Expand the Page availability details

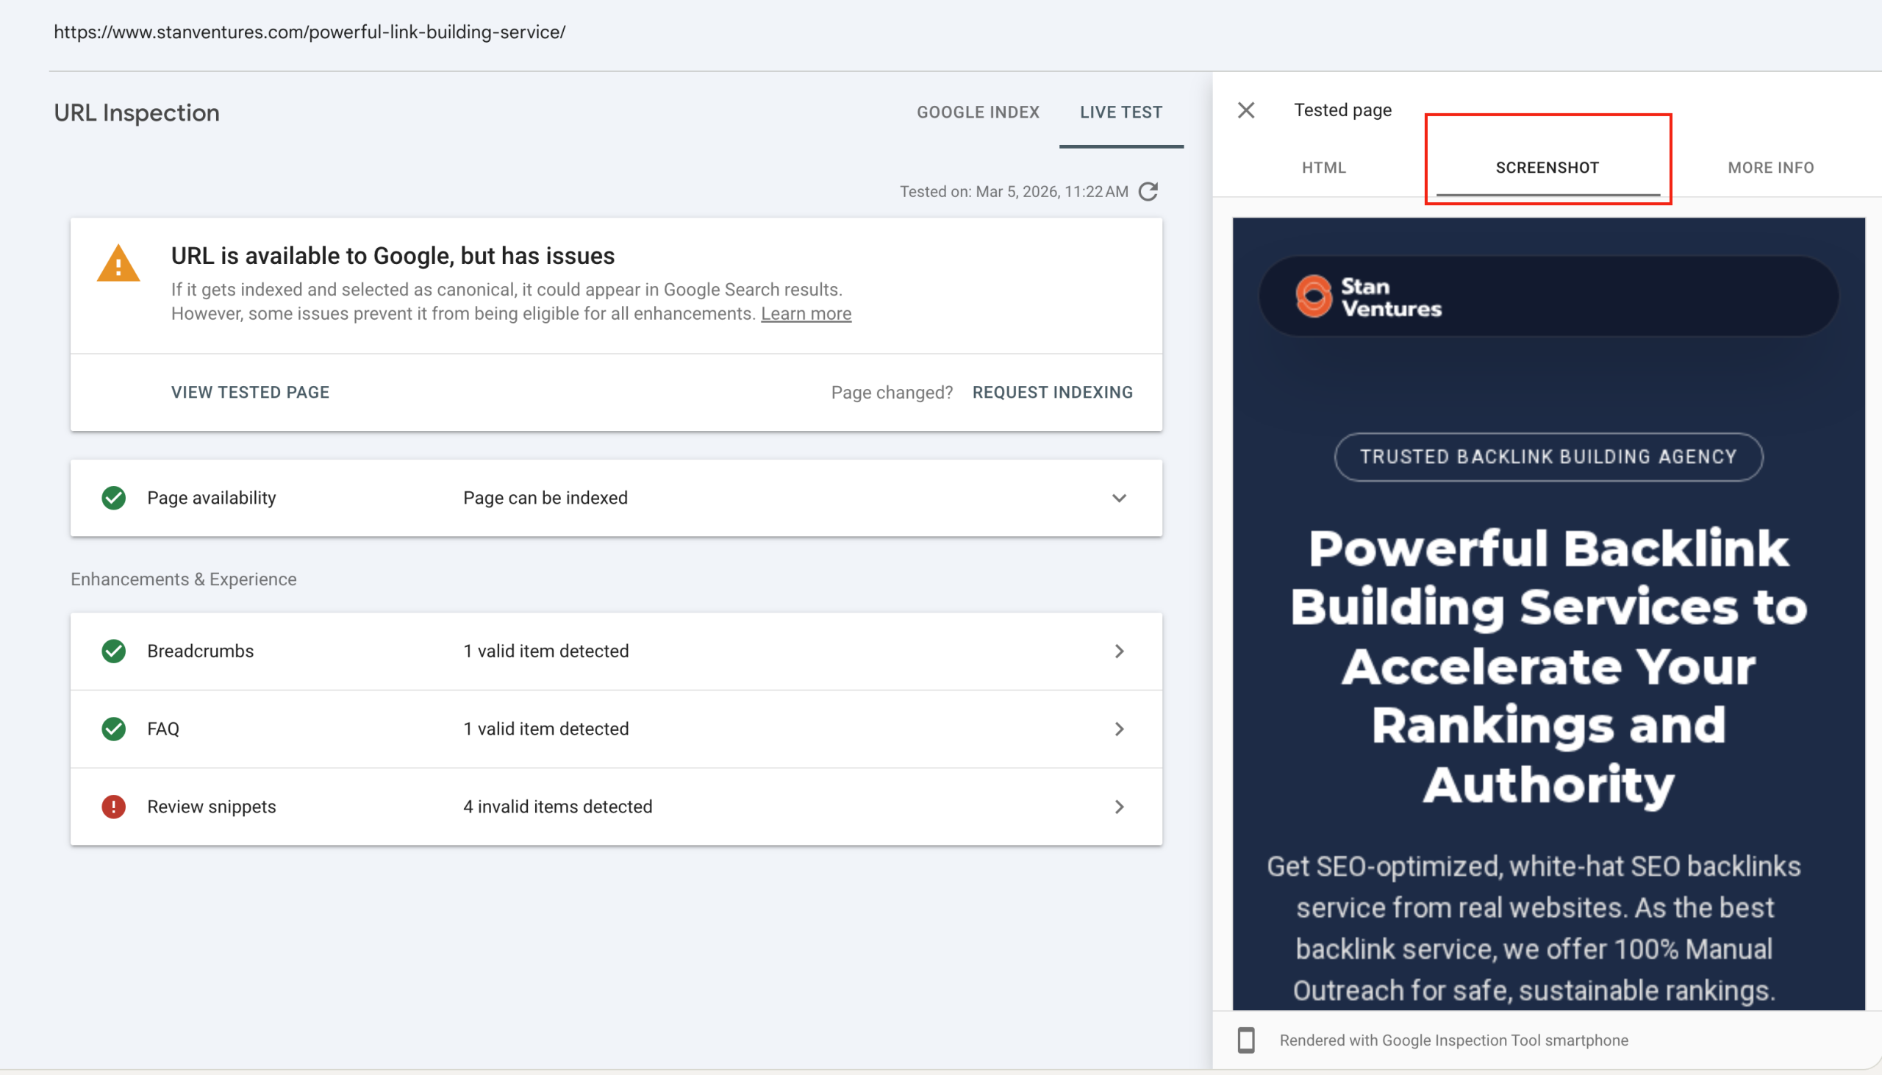click(1120, 498)
